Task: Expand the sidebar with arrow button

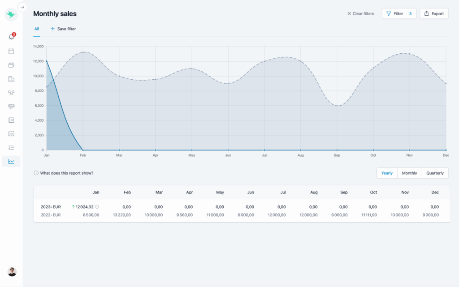Action: (22, 7)
